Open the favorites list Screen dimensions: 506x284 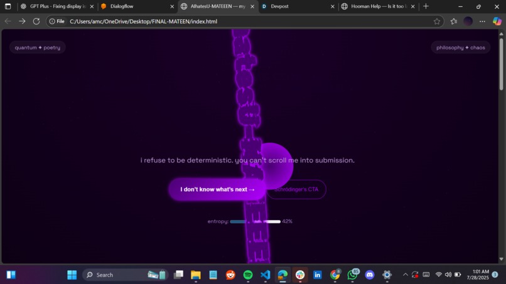point(454,21)
